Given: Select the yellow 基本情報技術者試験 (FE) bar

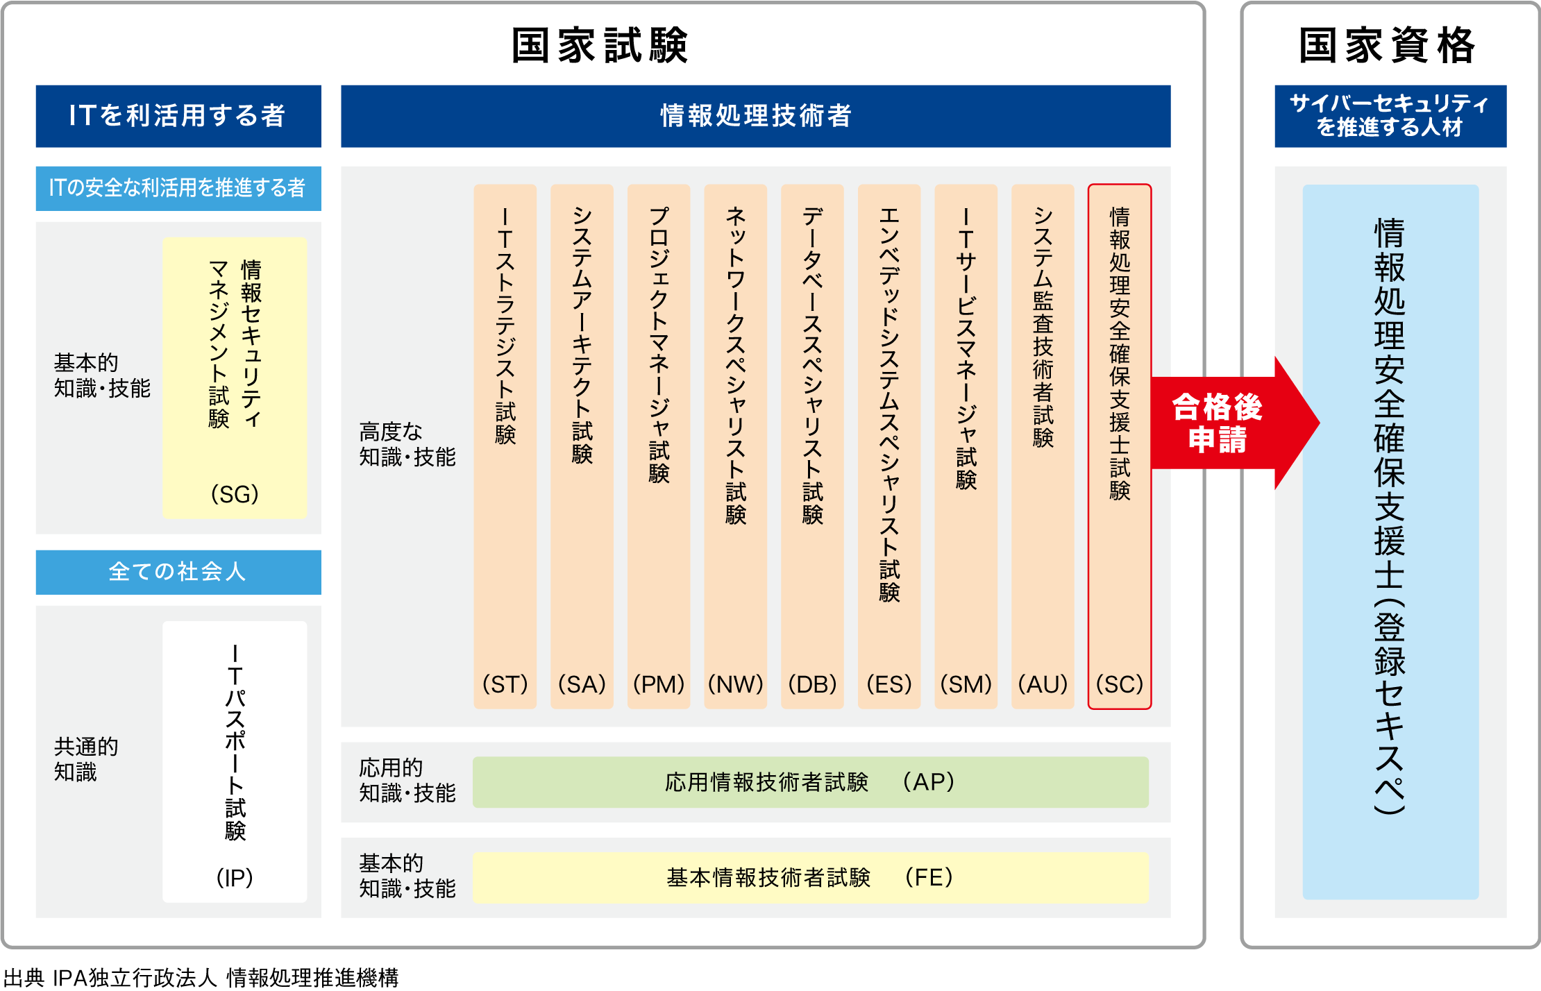Looking at the screenshot, I should 810,878.
